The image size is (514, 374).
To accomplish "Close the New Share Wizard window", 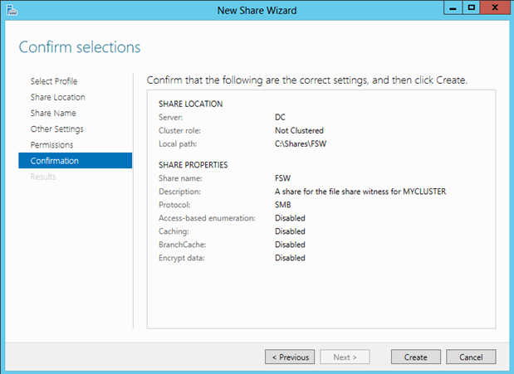I will tap(496, 8).
